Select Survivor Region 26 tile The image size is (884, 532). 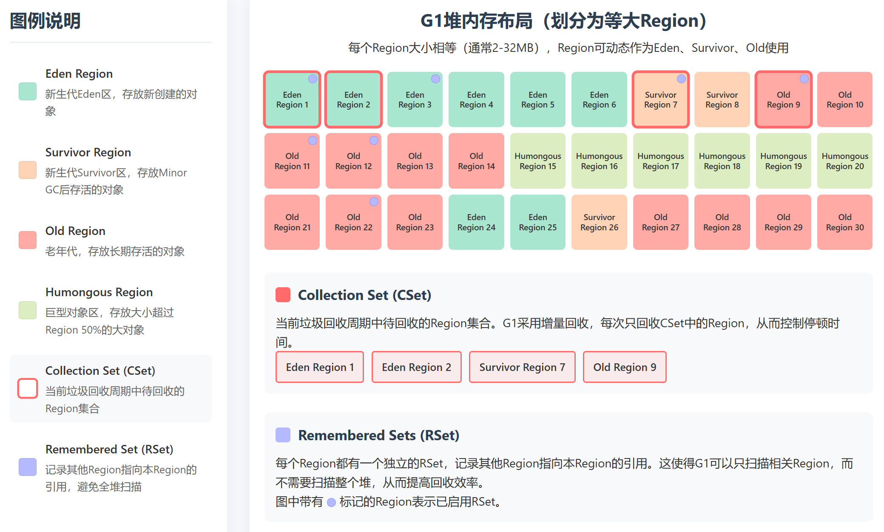coord(599,222)
